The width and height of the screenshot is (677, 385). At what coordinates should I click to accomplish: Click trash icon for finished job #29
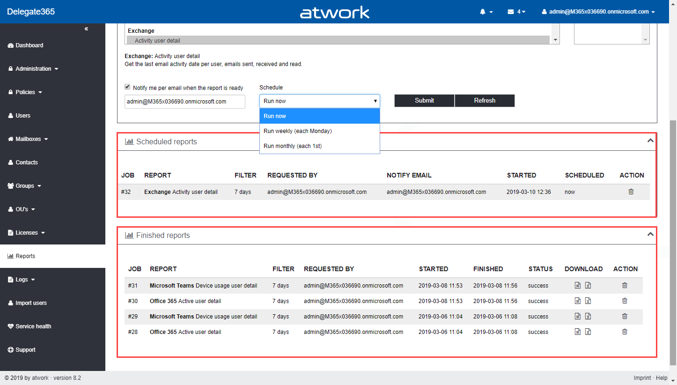(x=625, y=316)
